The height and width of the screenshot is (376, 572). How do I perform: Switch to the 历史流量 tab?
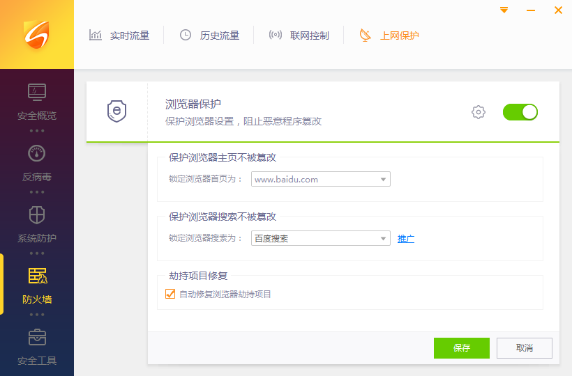(209, 36)
